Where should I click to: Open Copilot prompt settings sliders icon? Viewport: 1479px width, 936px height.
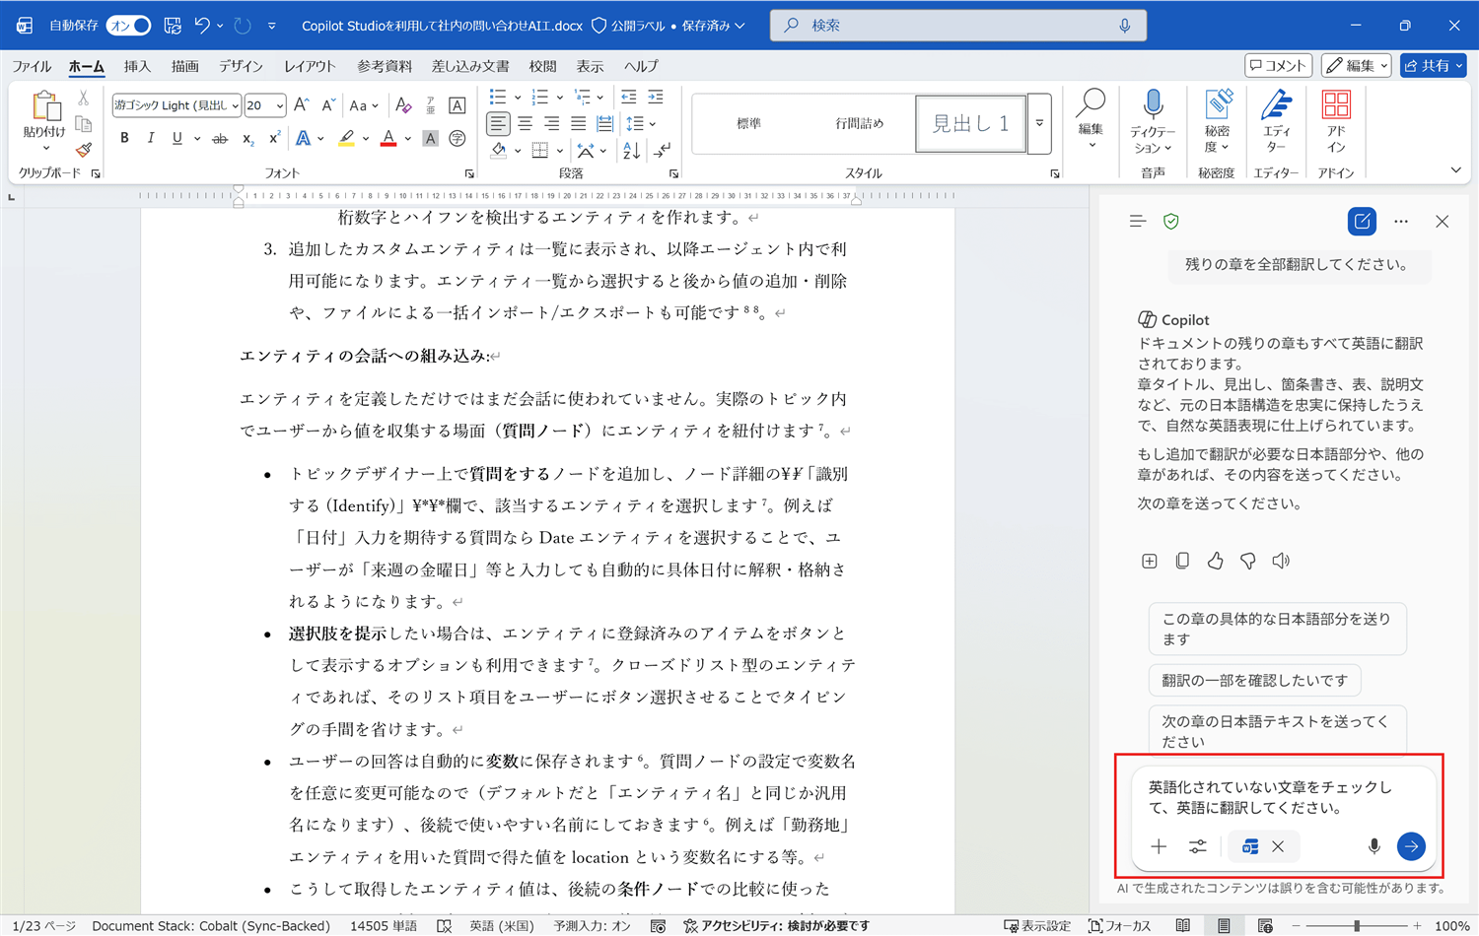[x=1197, y=846]
